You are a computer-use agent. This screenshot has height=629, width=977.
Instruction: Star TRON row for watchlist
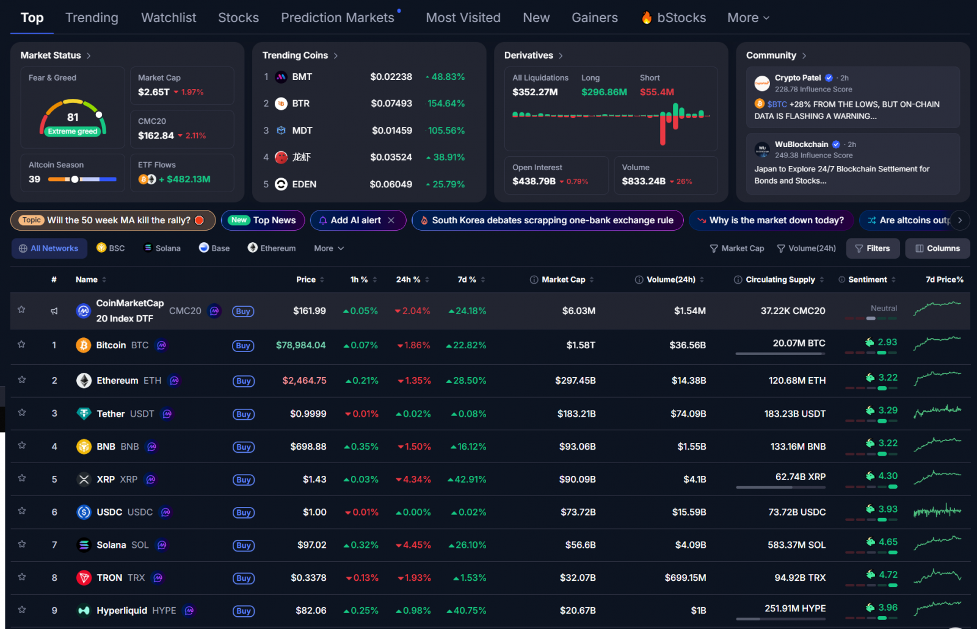point(22,577)
